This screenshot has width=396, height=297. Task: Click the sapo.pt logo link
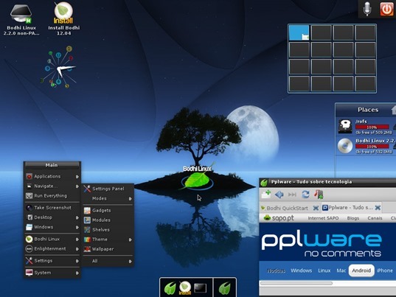tap(279, 217)
